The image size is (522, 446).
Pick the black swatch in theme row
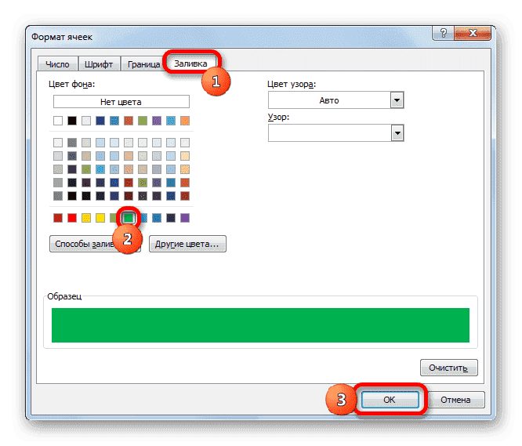click(72, 121)
